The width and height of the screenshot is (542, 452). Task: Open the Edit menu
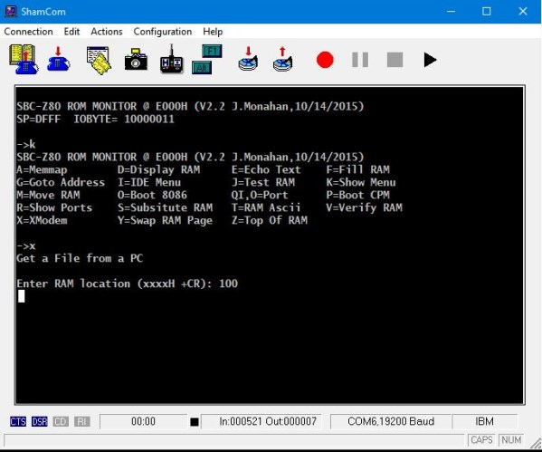tap(71, 32)
